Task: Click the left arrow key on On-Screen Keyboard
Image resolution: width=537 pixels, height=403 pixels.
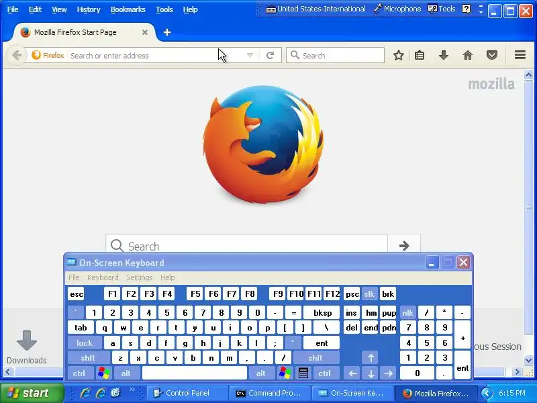Action: coord(353,373)
